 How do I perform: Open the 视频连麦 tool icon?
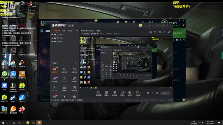(54, 79)
